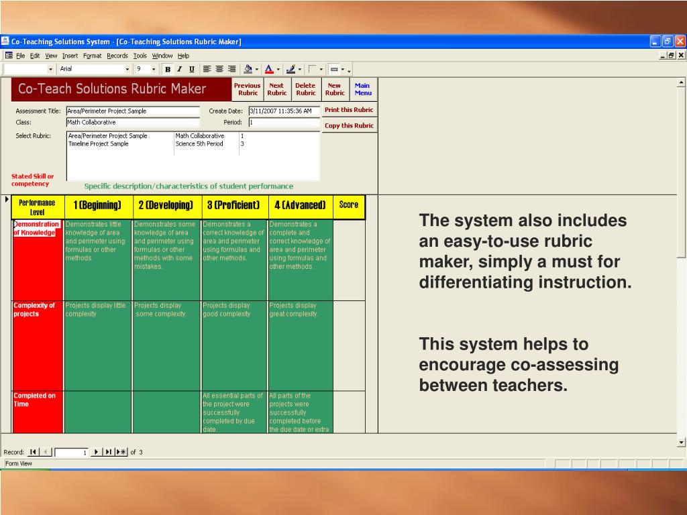Open the Insert menu

[x=70, y=56]
